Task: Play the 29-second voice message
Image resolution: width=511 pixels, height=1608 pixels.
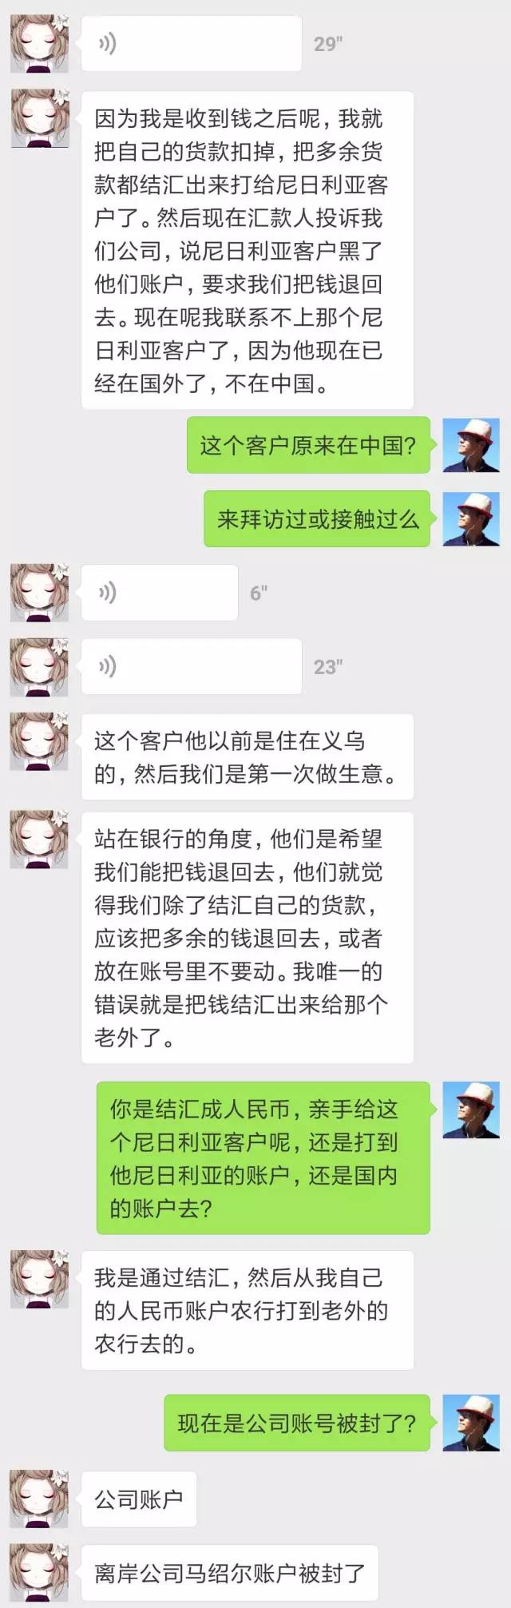Action: [192, 44]
